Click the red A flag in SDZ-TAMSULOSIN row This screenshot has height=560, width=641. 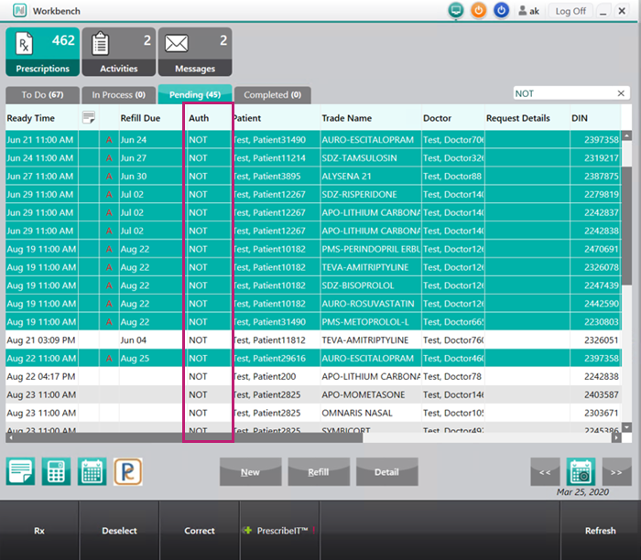(x=109, y=158)
